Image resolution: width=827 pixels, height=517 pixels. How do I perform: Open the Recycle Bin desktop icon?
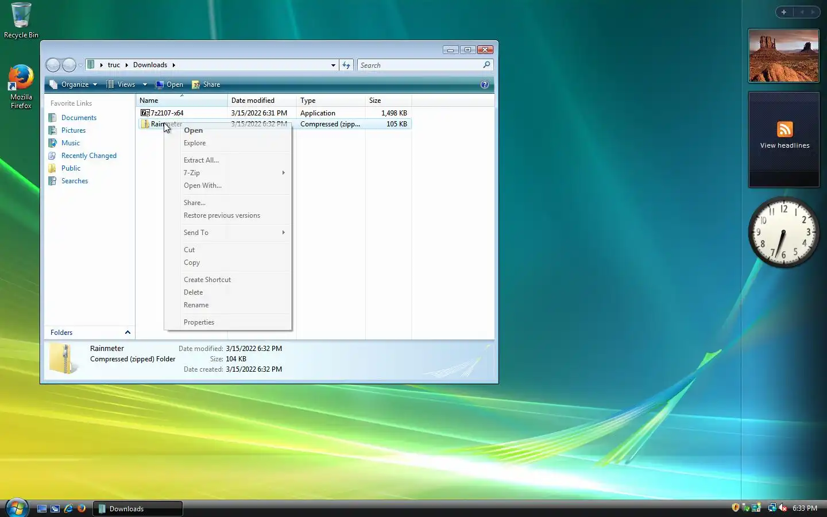(21, 21)
